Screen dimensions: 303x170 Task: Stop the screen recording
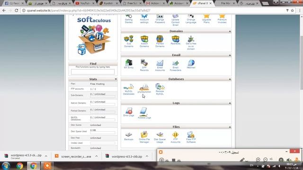pyautogui.click(x=174, y=160)
